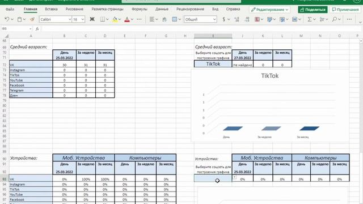Viewport: 363px width, 204px height.
Task: Open the Рецензирование tab
Action: click(x=191, y=9)
